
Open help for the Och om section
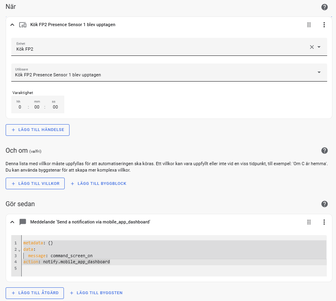coord(324,151)
